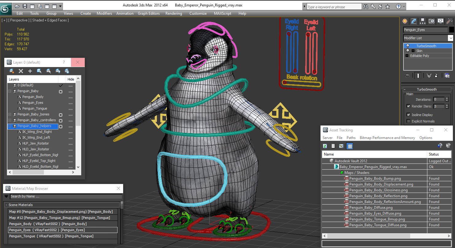This screenshot has width=455, height=248.
Task: Click the Iterations spinner arrows
Action: click(447, 100)
